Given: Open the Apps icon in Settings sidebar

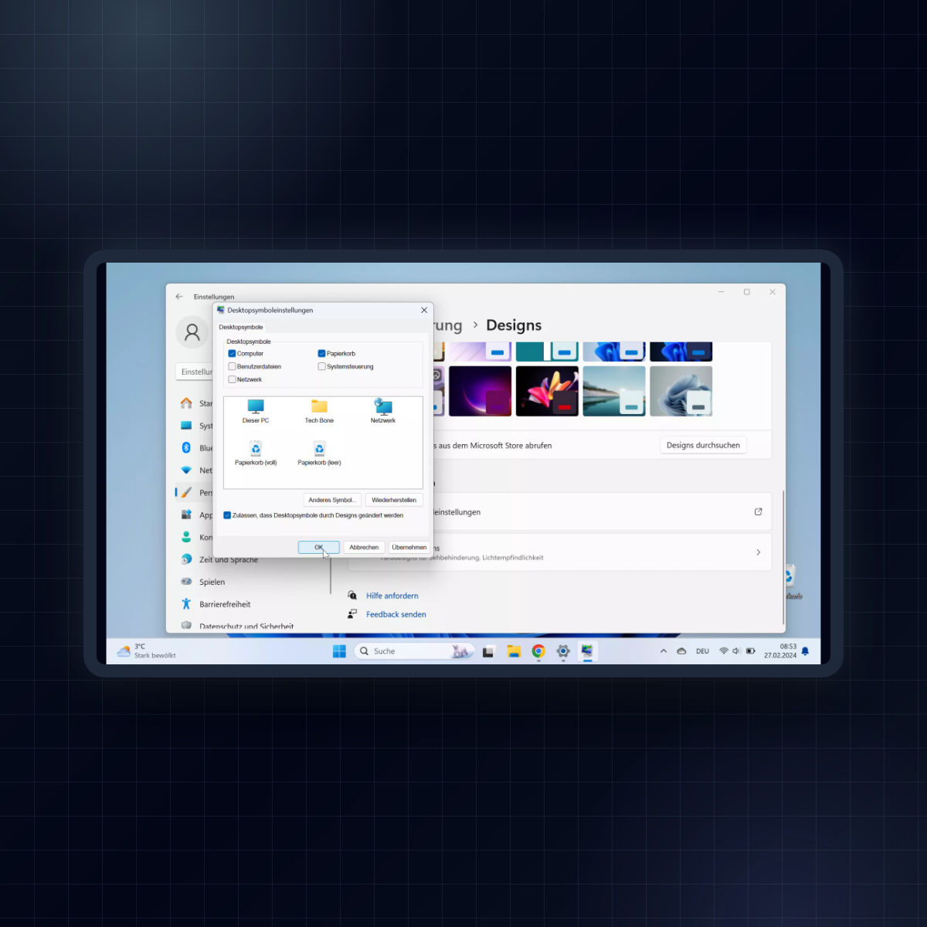Looking at the screenshot, I should (186, 514).
